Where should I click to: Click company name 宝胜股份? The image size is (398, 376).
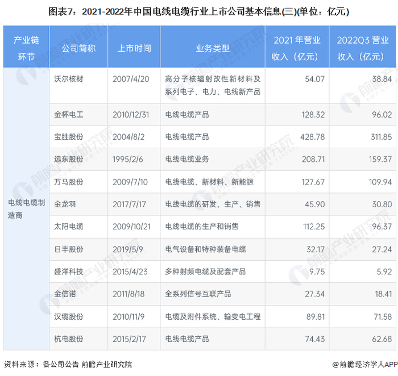pyautogui.click(x=69, y=137)
